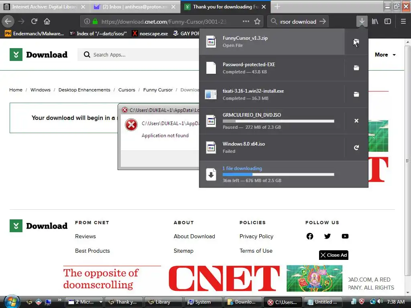Viewport: 411px width, 308px height.
Task: Open Desktop Enhancements breadcrumb
Action: point(84,90)
